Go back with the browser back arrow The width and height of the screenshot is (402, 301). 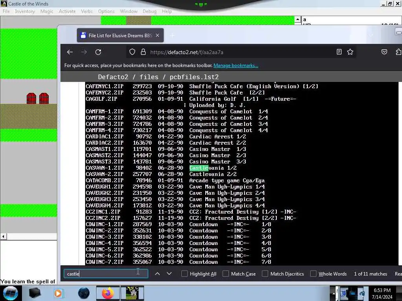[x=70, y=52]
